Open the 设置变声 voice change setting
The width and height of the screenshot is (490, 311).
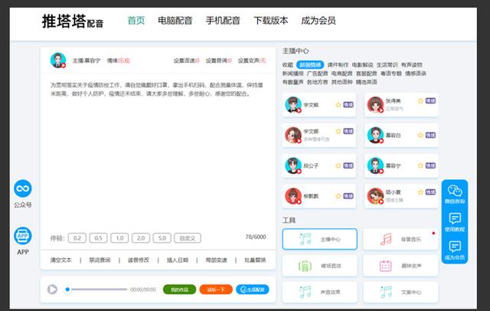point(255,60)
